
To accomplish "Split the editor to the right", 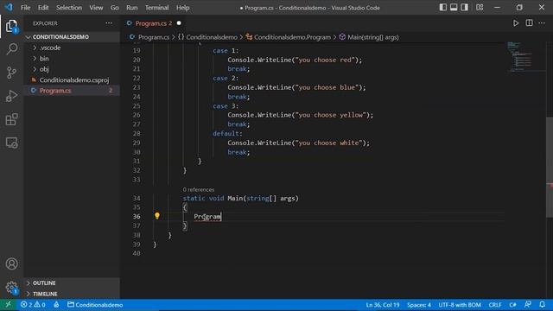I will coord(529,23).
